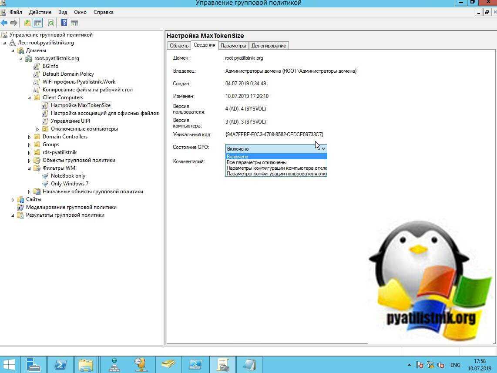Click the ENG language indicator in the taskbar
The image size is (497, 373).
455,365
